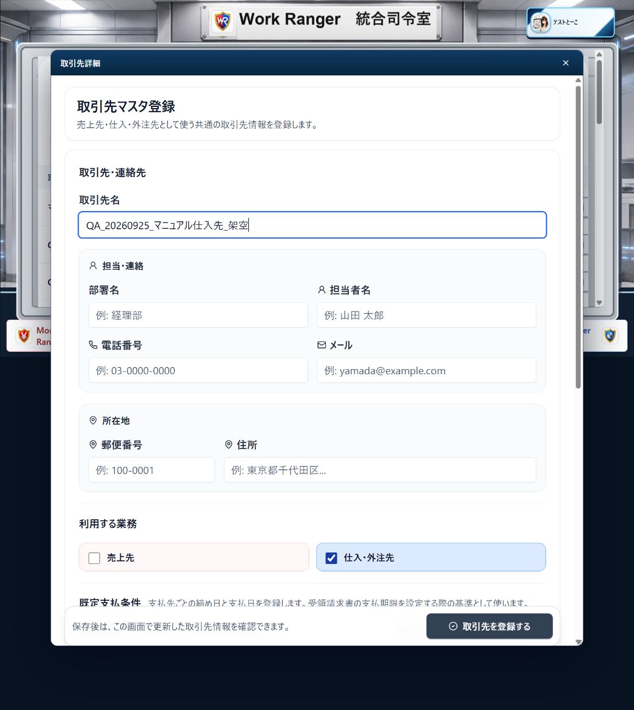Click the background panel's scrollbar up arrow
This screenshot has width=634, height=710.
pyautogui.click(x=599, y=55)
